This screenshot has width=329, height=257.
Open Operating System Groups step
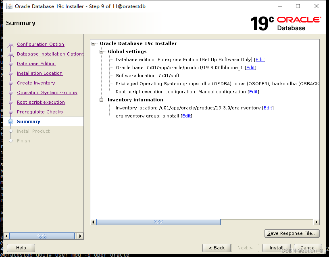click(47, 93)
